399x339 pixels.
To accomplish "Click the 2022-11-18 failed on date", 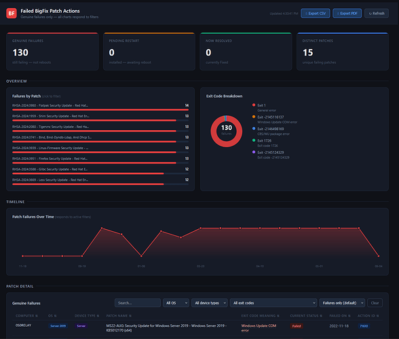I will tap(339, 325).
